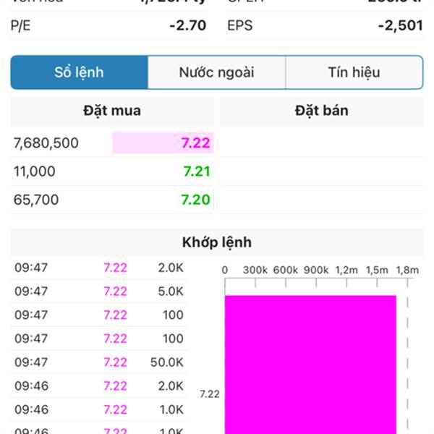Select the 09:46 trade with 1.0K volume

pos(99,409)
